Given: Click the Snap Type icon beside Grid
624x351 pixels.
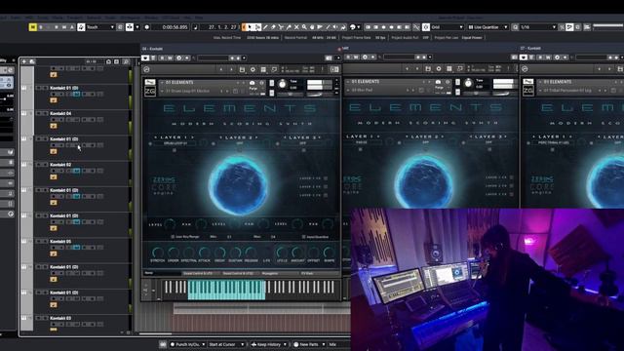Looking at the screenshot, I should [426, 27].
